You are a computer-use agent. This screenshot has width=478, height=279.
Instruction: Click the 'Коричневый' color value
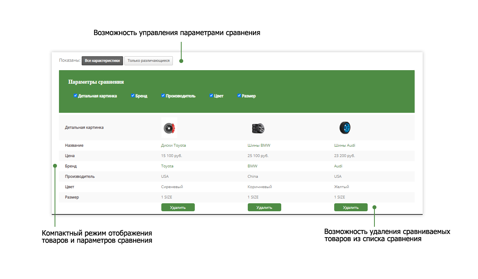click(x=260, y=187)
